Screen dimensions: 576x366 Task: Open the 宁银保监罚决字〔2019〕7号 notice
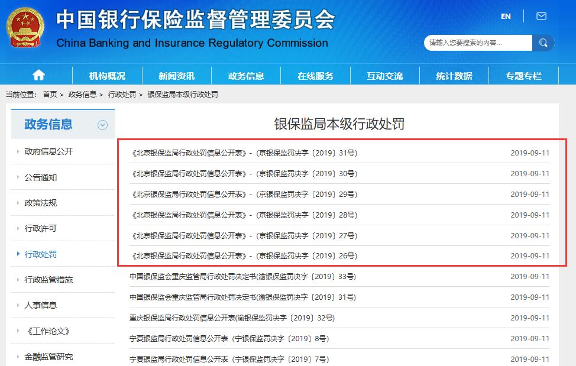(229, 359)
